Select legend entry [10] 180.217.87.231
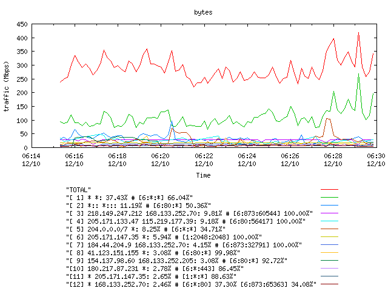388x291 pixels. (x=155, y=269)
